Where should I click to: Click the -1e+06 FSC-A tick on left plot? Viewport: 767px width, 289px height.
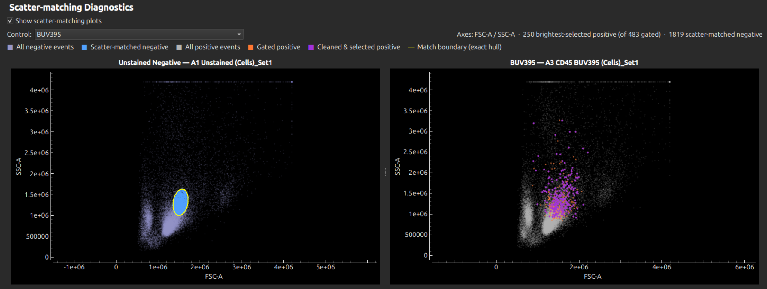click(74, 267)
